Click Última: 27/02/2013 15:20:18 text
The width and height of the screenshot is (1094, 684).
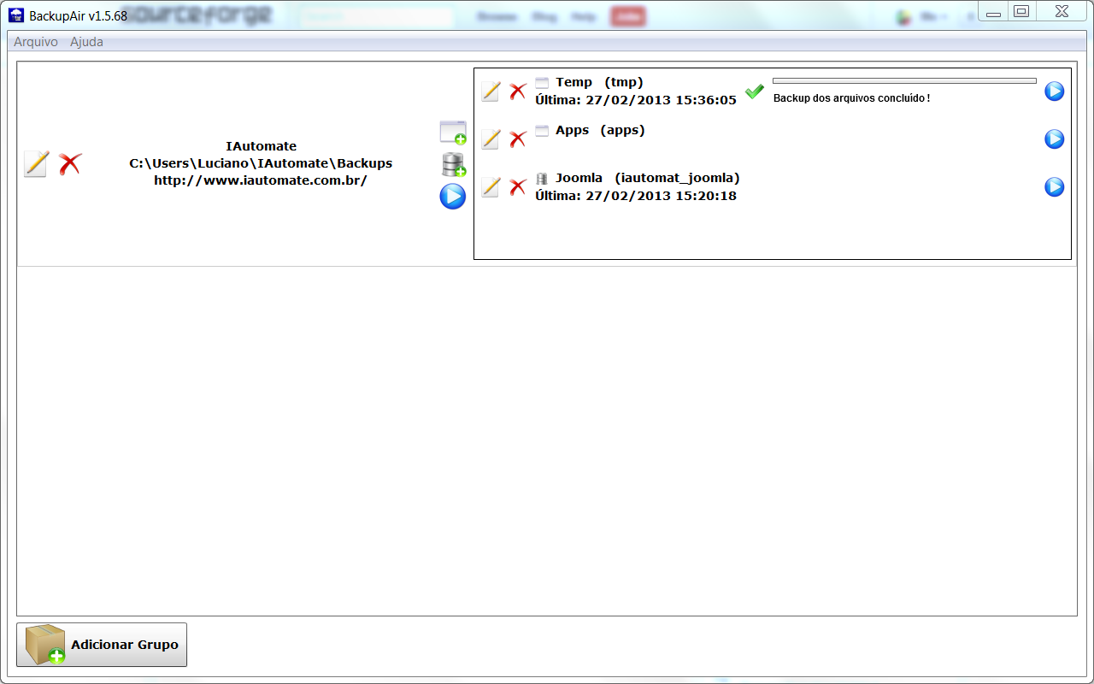[636, 196]
